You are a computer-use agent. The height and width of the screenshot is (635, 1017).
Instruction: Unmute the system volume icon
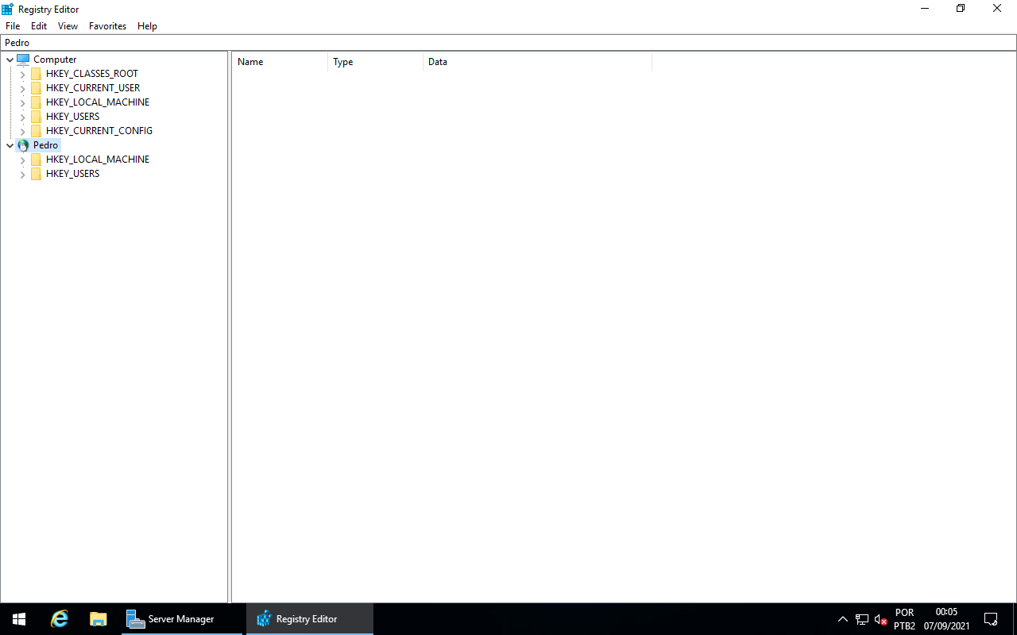click(880, 618)
